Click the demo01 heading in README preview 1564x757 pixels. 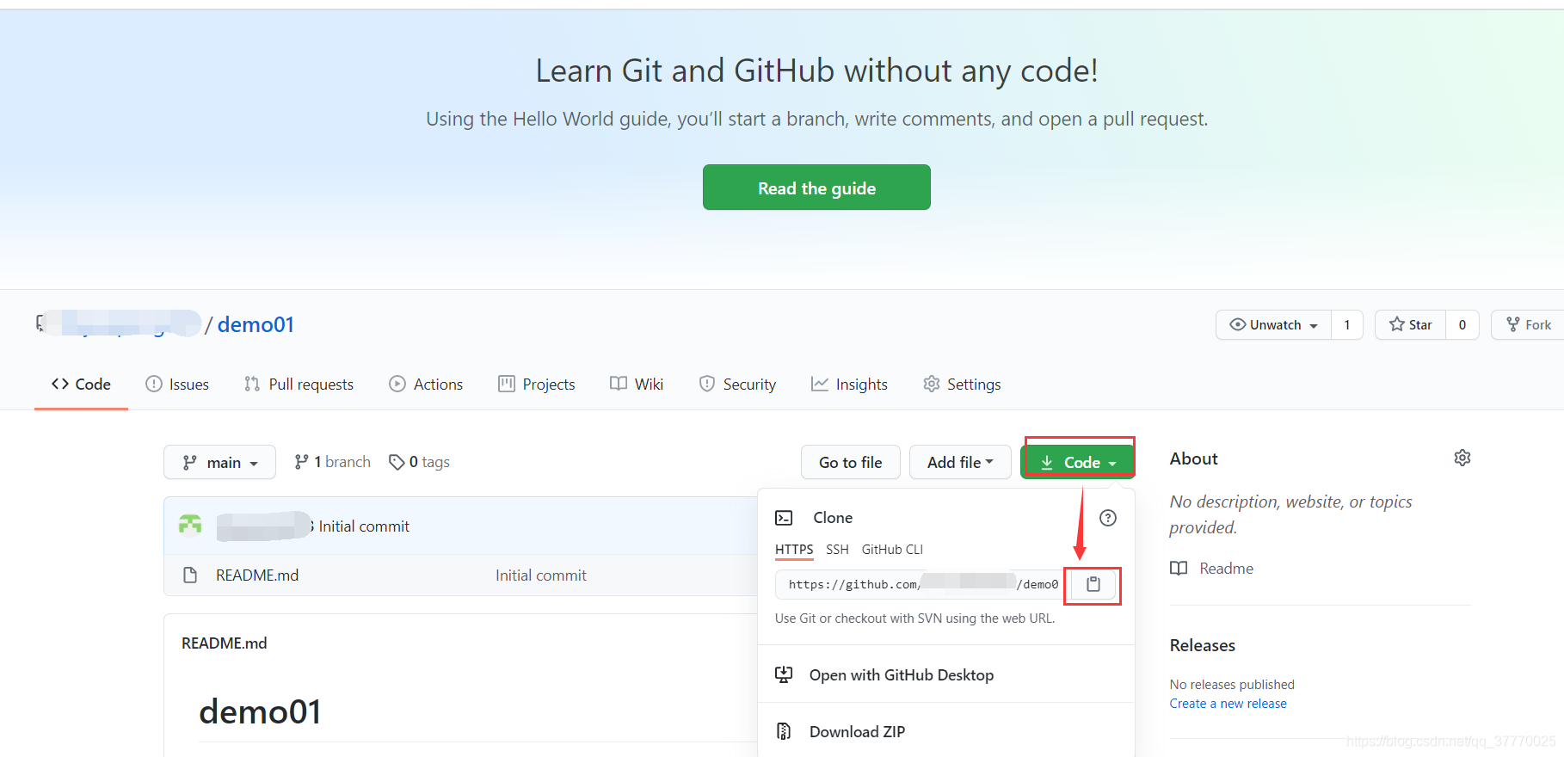[x=260, y=711]
